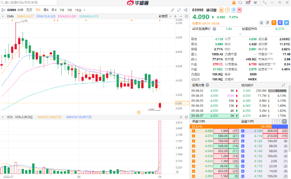Click ask level 10 price 4.190
291x179 pixels.
(x=258, y=176)
